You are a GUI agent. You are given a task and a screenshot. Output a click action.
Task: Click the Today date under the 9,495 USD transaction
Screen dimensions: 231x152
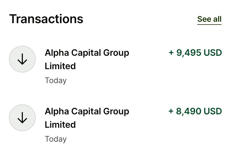click(56, 81)
